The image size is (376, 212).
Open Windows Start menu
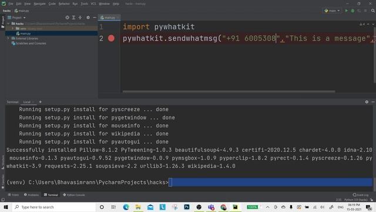click(x=6, y=207)
